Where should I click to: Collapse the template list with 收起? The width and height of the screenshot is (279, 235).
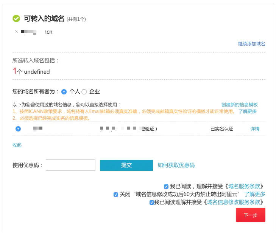coord(17,145)
